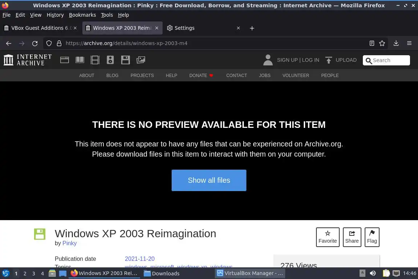Open the Wayback Machine web icon

(x=65, y=60)
